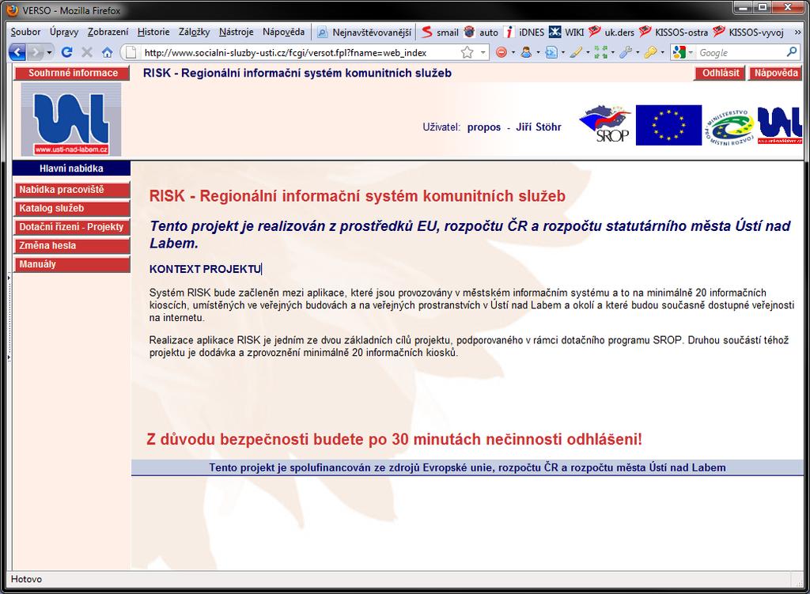
Task: Click the page identity icon in address bar
Action: tap(131, 52)
